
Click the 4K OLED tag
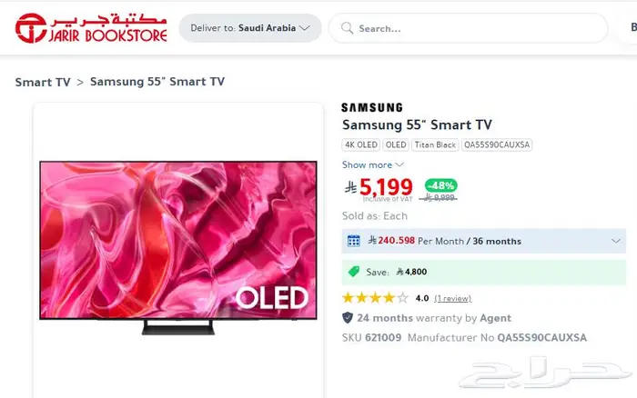(x=360, y=144)
